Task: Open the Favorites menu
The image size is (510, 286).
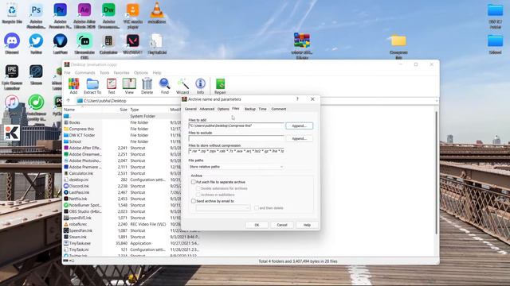Action: click(x=121, y=72)
